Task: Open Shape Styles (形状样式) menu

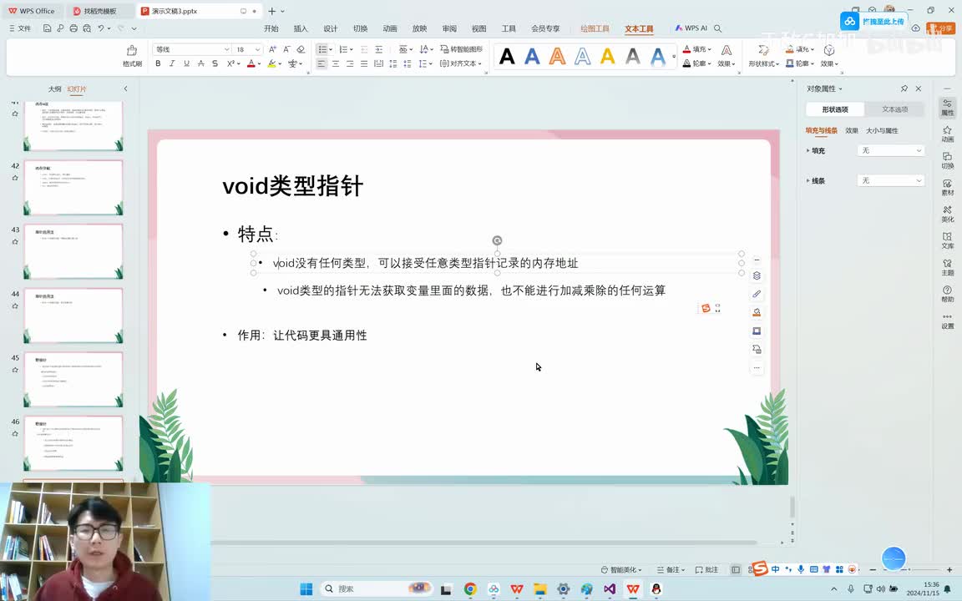Action: (764, 55)
